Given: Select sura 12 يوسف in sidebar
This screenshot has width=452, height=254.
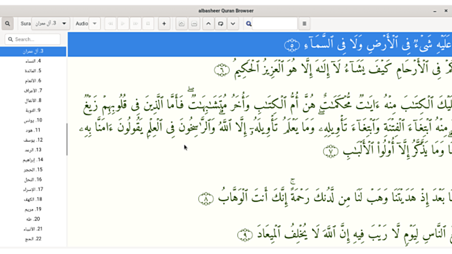Looking at the screenshot, I should coord(33,140).
